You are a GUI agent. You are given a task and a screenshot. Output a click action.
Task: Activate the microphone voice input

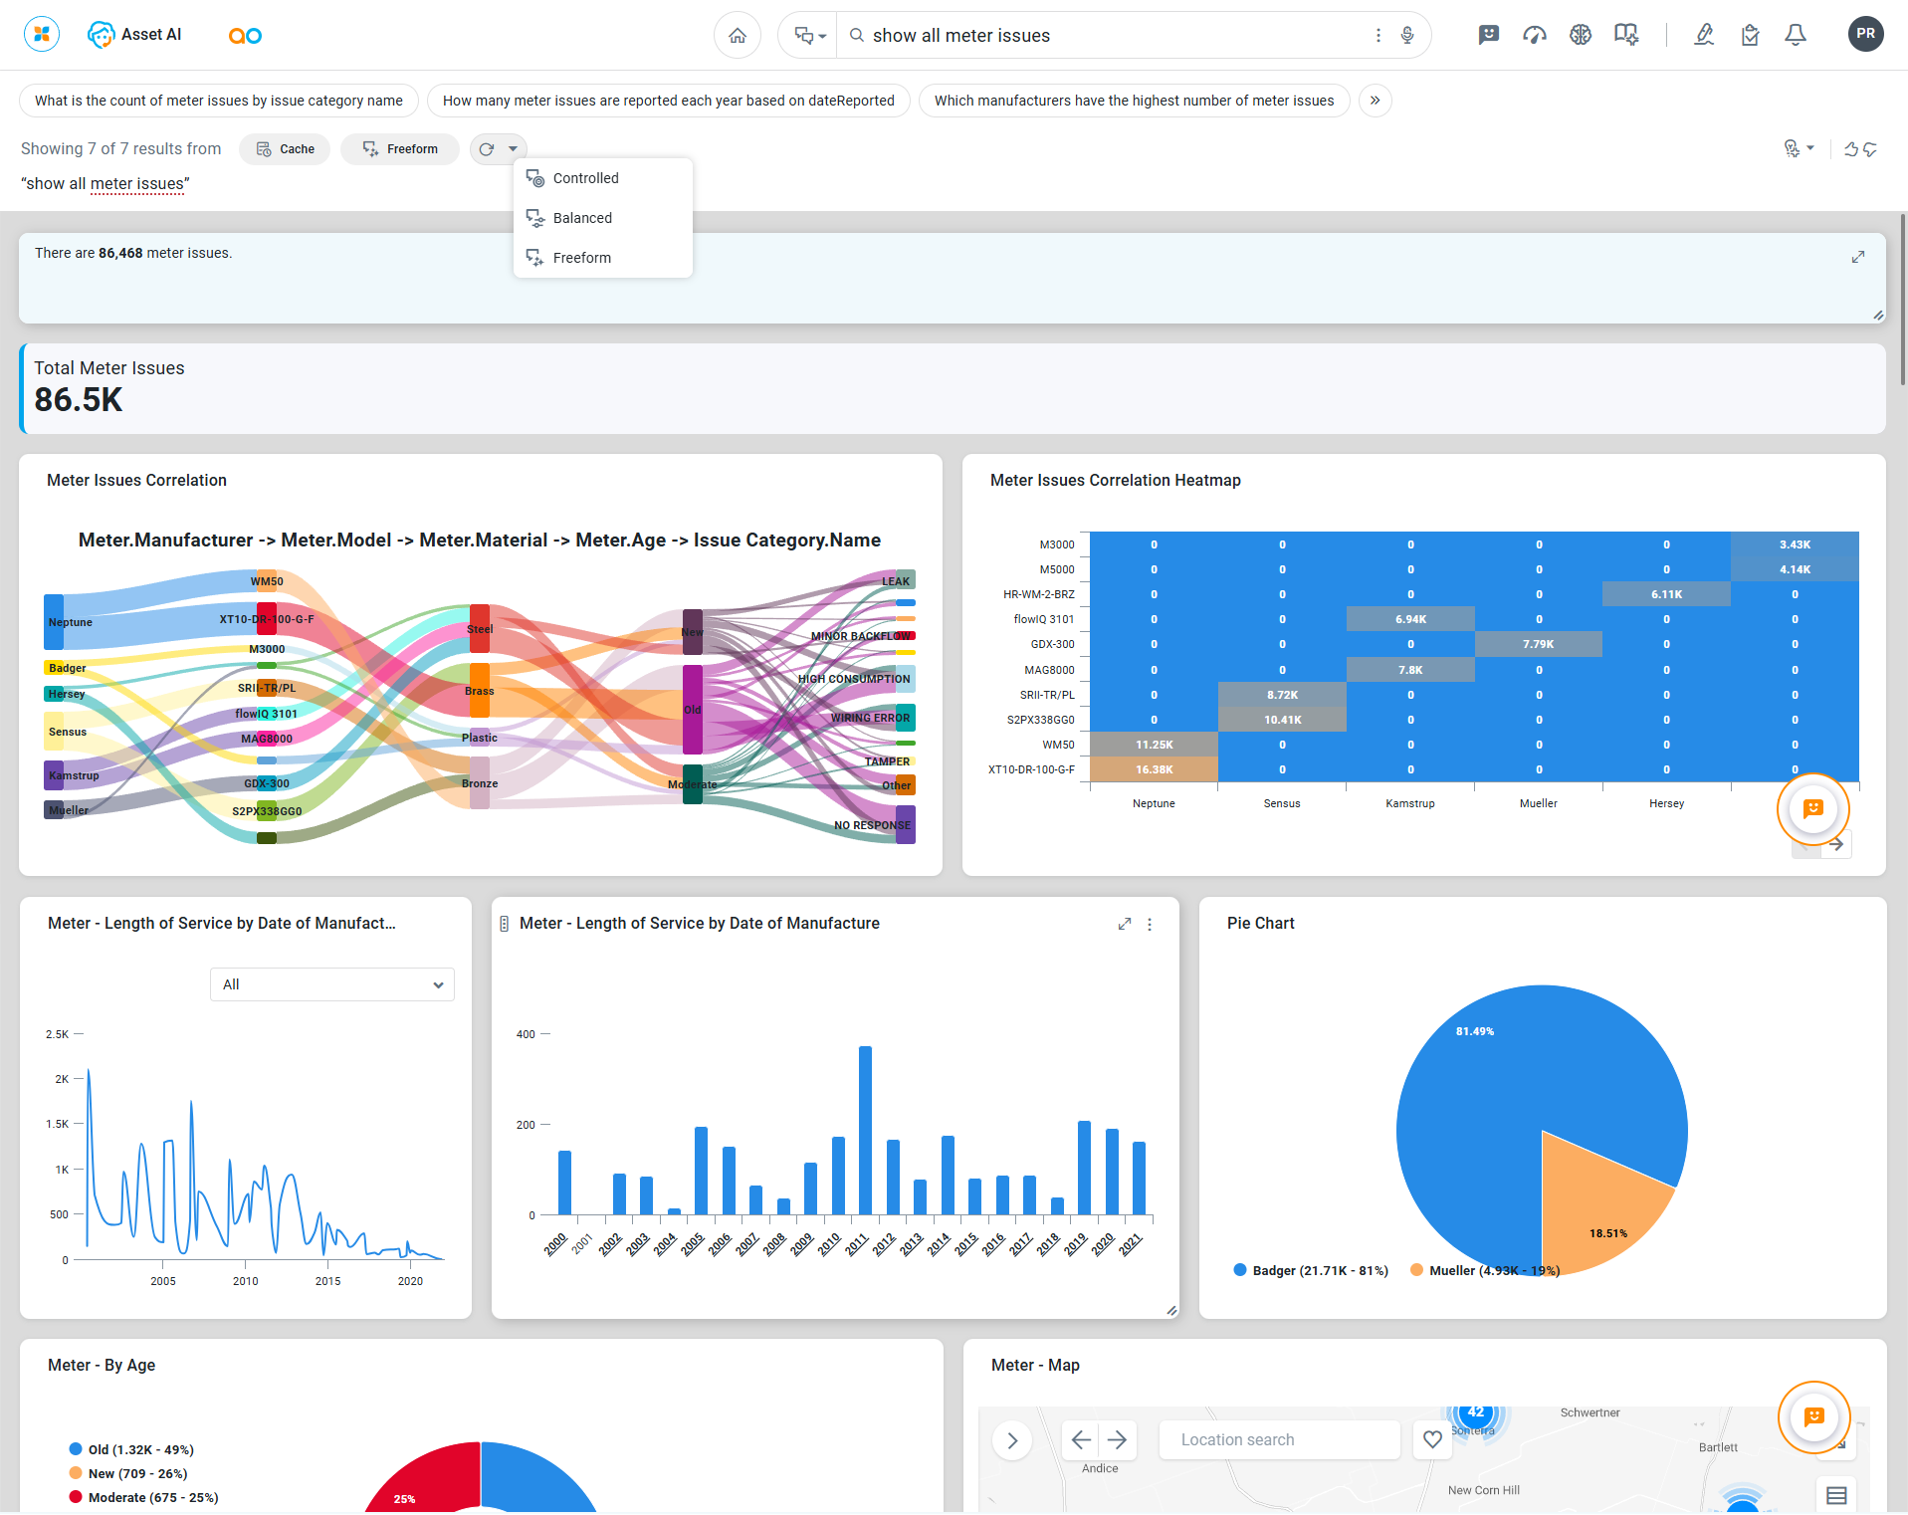1407,36
